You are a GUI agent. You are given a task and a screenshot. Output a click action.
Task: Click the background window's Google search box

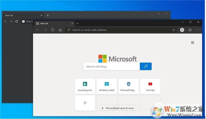tap(27, 21)
